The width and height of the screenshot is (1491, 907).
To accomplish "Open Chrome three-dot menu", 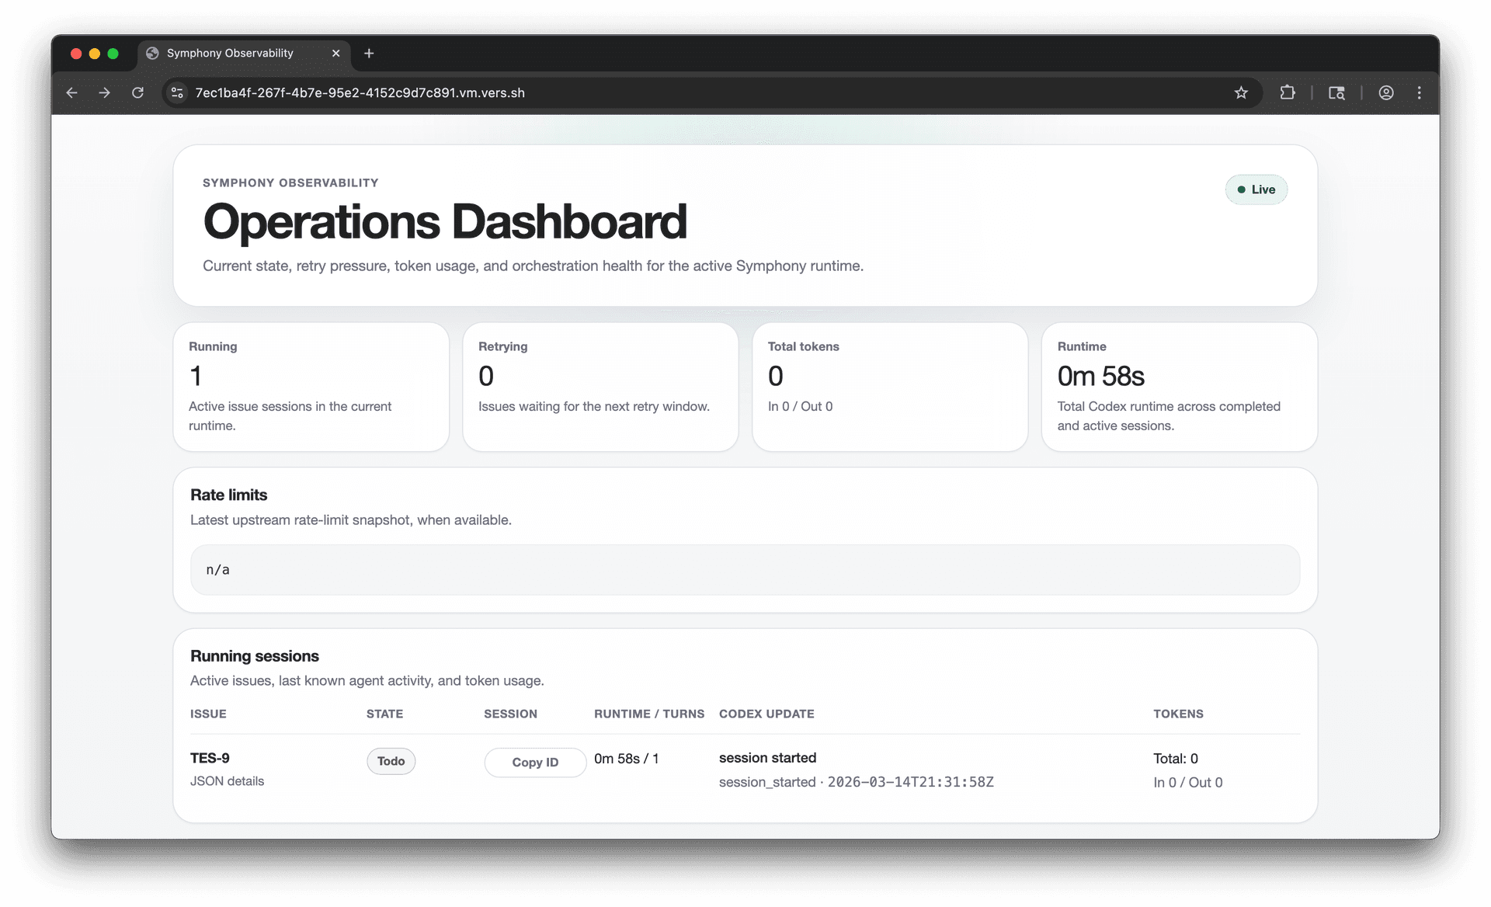I will (1420, 92).
